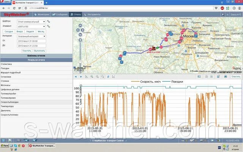Click the Пуск start button
The image size is (243, 152).
pyautogui.click(x=5, y=146)
